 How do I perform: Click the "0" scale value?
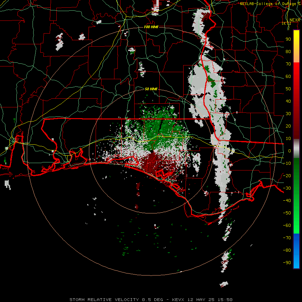point(289,151)
